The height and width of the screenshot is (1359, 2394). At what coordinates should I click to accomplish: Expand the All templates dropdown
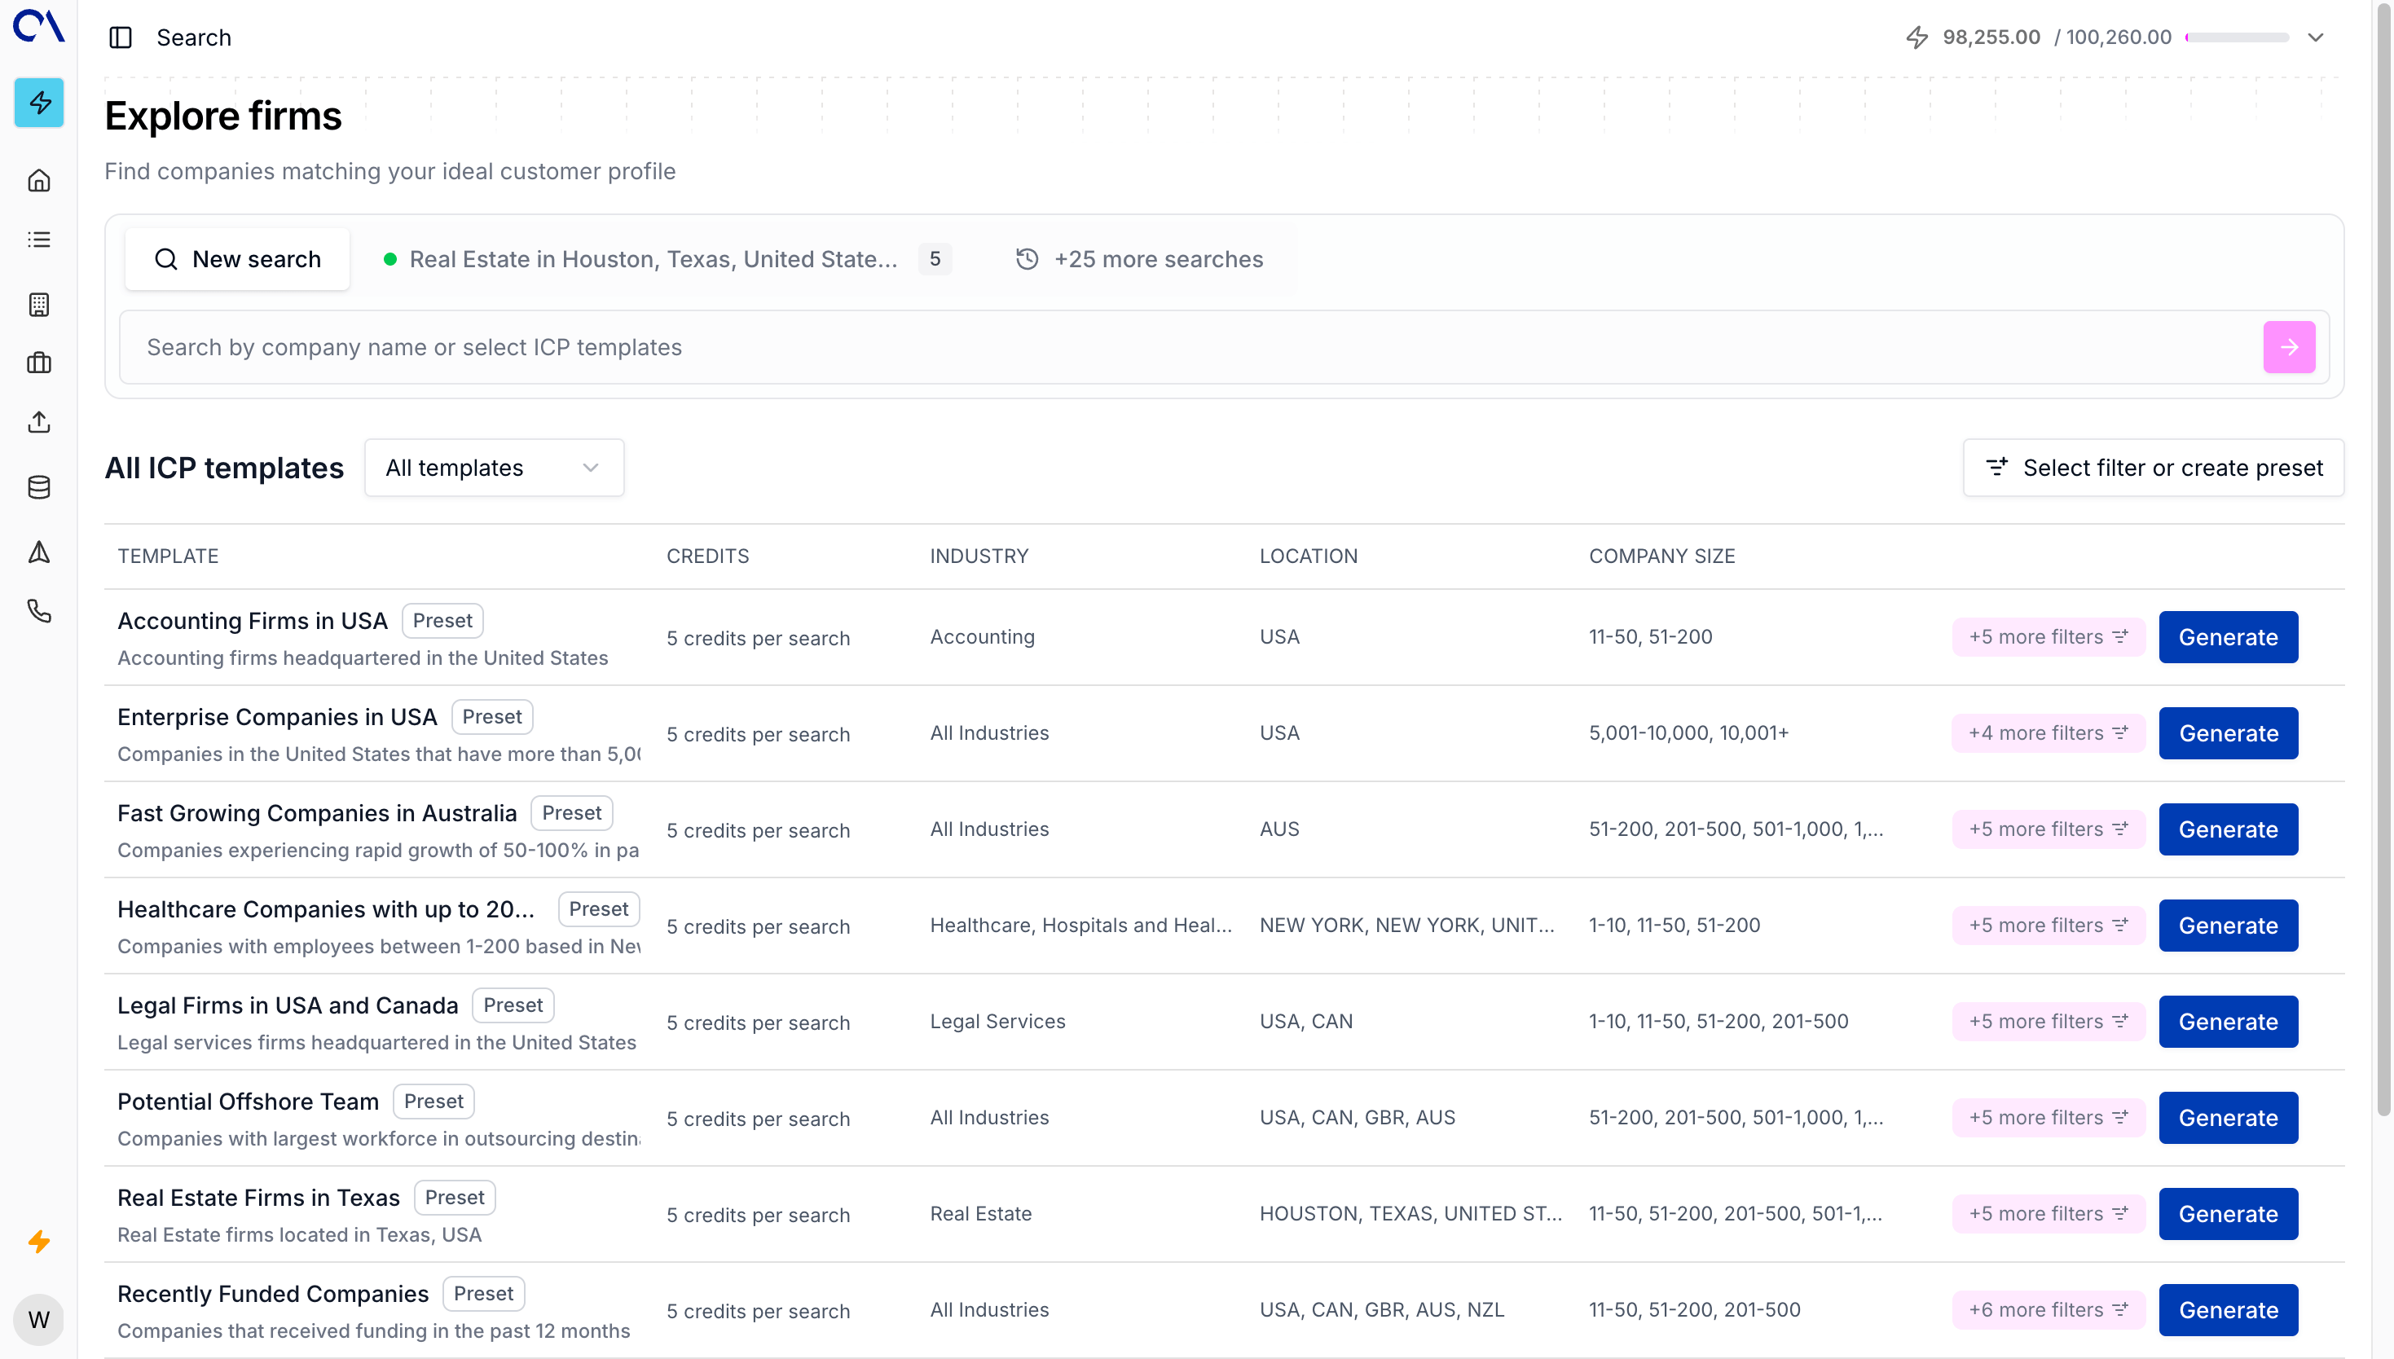tap(494, 467)
